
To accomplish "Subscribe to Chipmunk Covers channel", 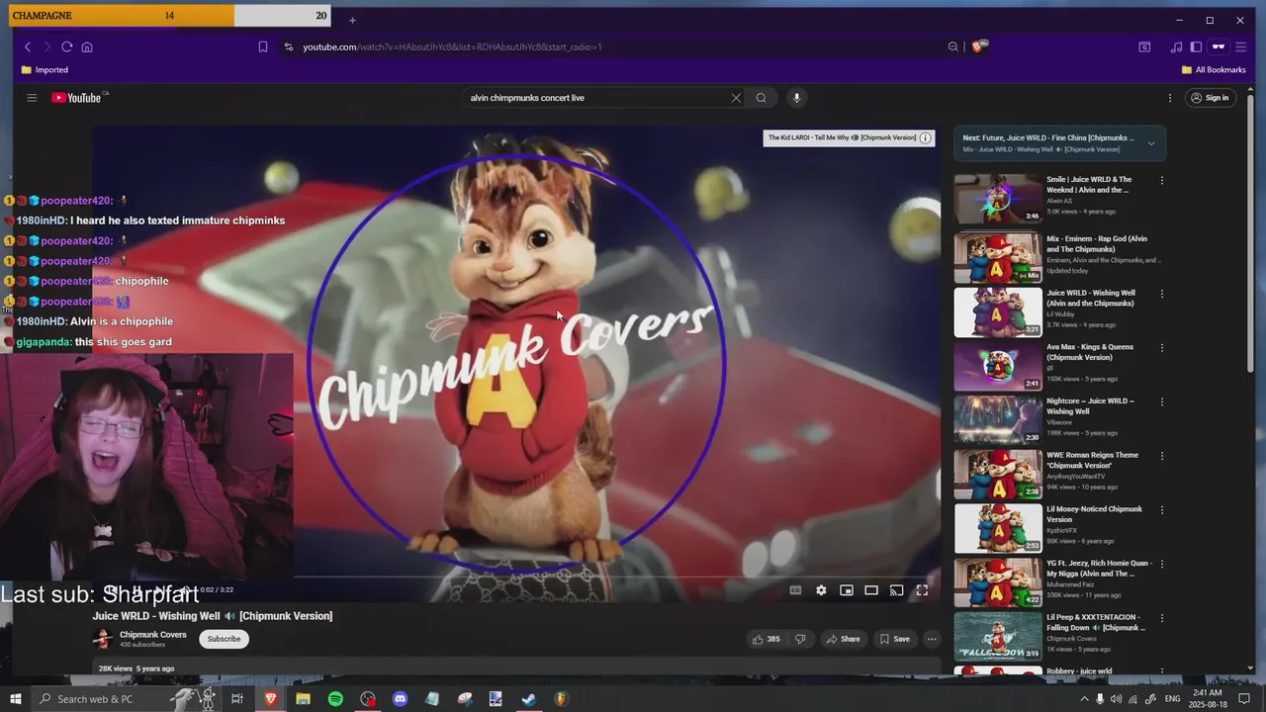I will point(224,639).
